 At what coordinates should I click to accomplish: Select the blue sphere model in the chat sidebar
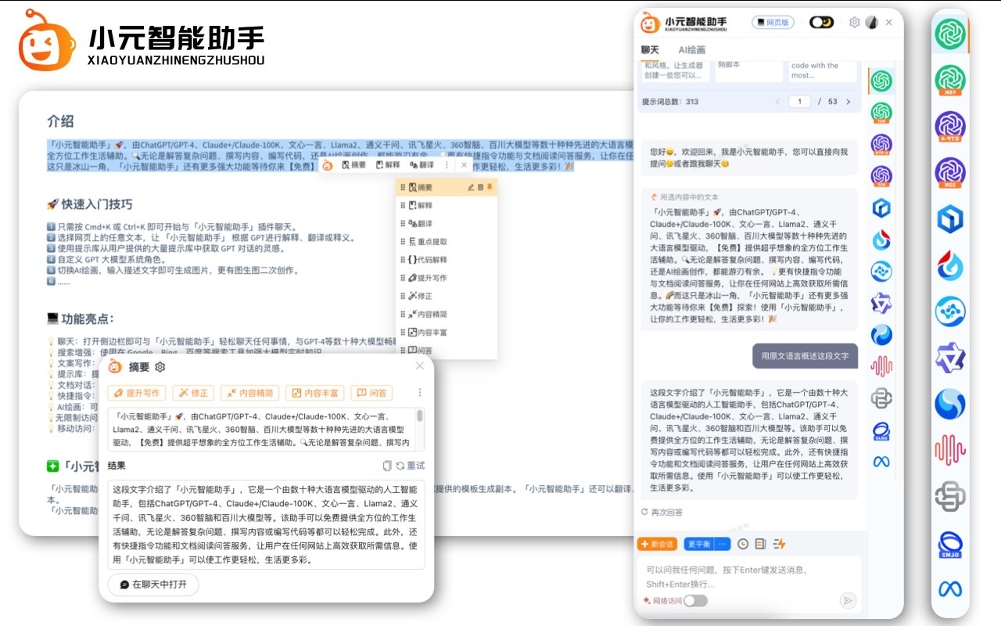(882, 335)
